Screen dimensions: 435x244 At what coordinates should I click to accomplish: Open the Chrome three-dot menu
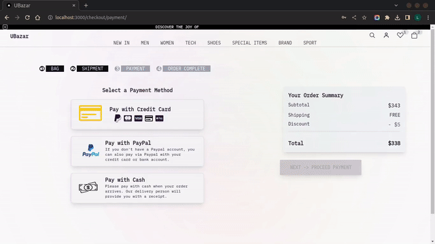(428, 18)
